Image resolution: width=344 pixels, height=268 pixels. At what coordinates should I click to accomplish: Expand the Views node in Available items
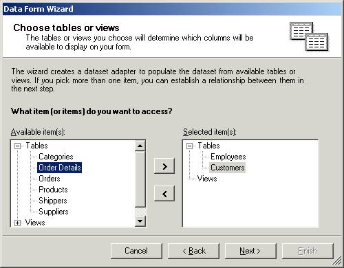coord(18,223)
